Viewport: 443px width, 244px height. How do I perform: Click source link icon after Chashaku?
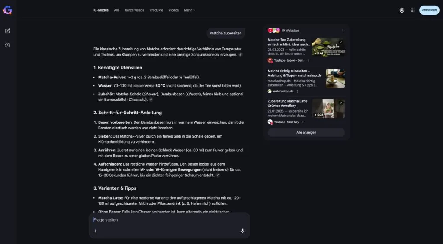pyautogui.click(x=151, y=100)
